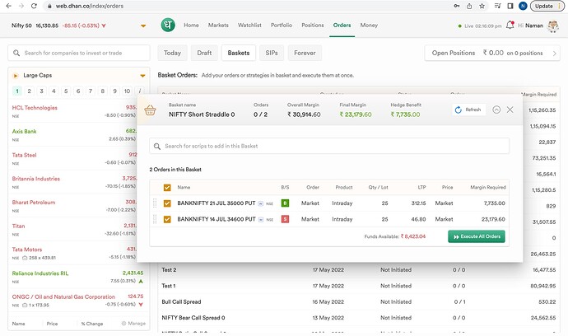
Task: Click the holdings briefcase icon under Tata Motors
Action: pyautogui.click(x=25, y=258)
